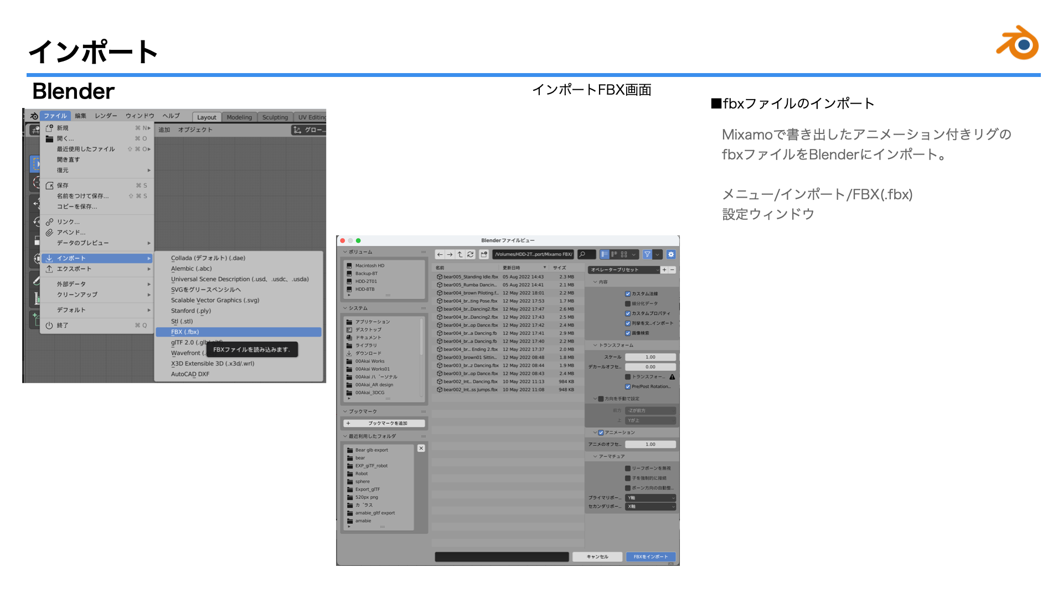Open the ファイル menu

(x=55, y=116)
